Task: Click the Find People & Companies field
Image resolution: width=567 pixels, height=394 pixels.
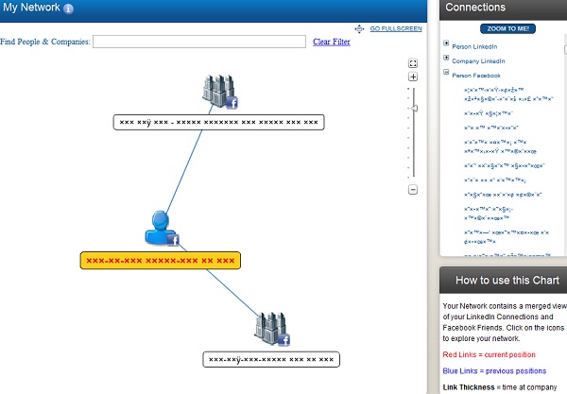Action: coord(199,42)
